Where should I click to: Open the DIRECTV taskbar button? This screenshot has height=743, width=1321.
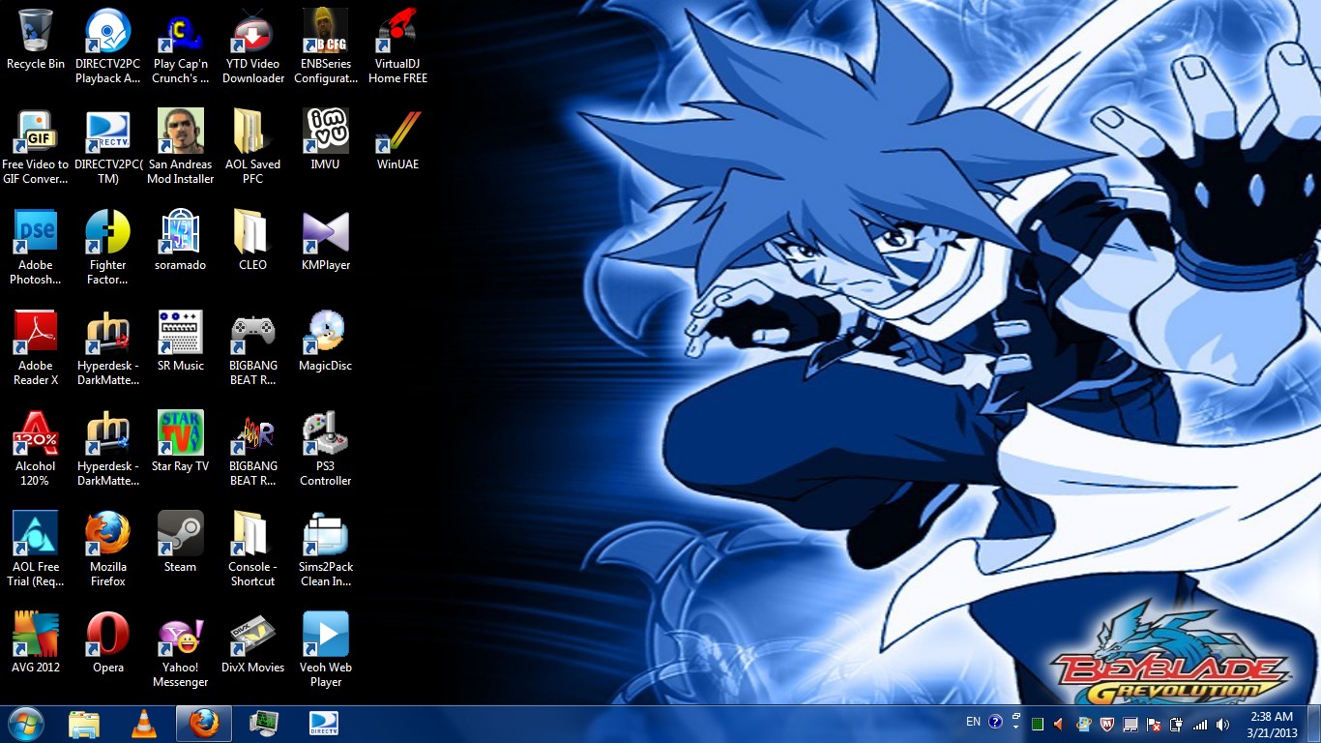pyautogui.click(x=324, y=724)
